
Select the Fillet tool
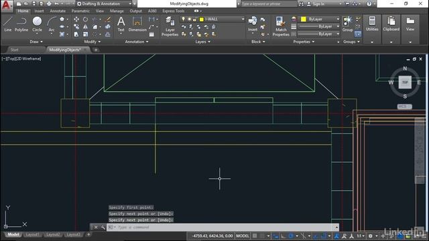pyautogui.click(x=95, y=27)
